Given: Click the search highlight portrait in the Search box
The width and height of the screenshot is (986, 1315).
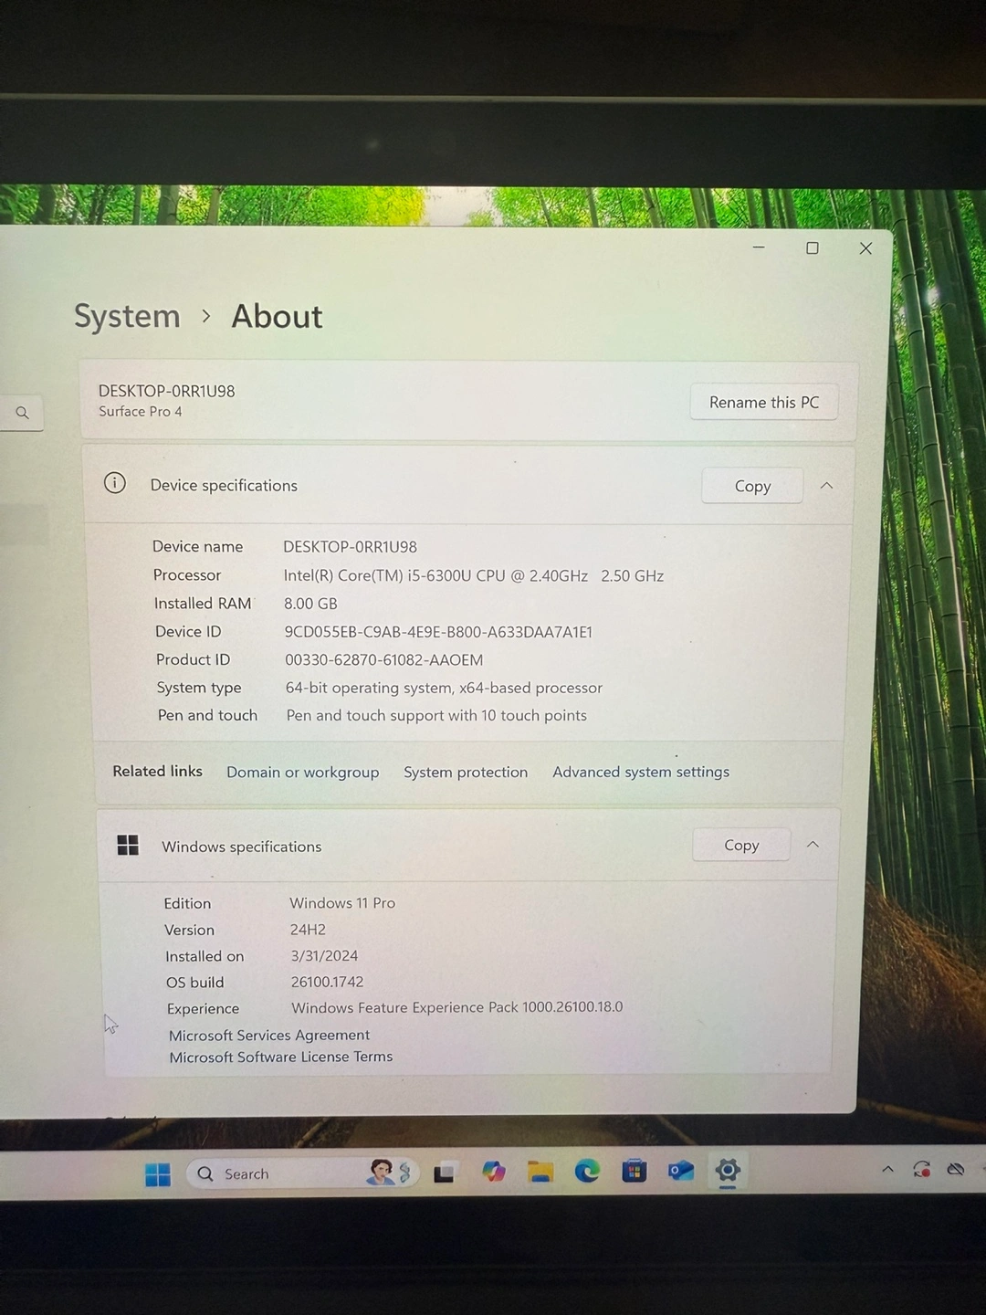Looking at the screenshot, I should pos(381,1172).
